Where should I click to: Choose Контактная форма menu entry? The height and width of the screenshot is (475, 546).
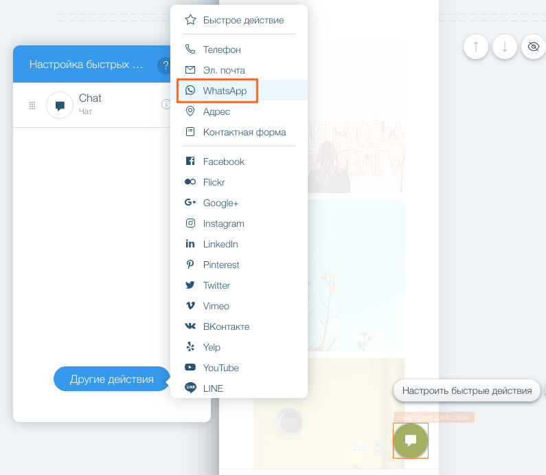click(244, 132)
